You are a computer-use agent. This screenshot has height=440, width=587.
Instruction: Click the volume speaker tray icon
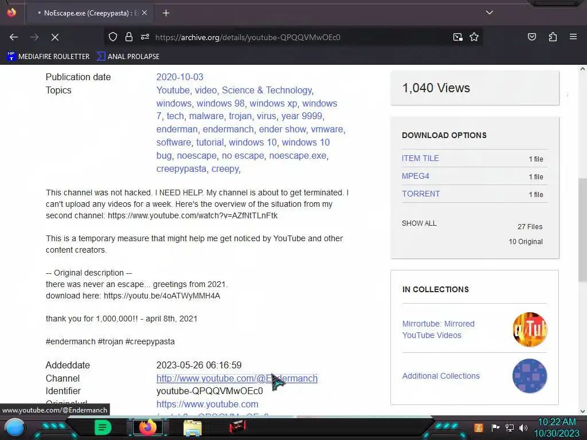pyautogui.click(x=523, y=427)
